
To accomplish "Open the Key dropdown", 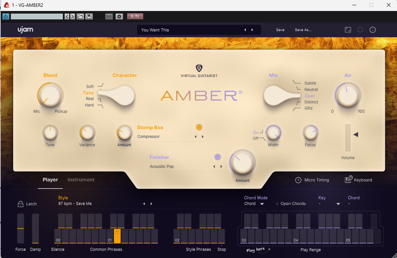I will pyautogui.click(x=329, y=204).
